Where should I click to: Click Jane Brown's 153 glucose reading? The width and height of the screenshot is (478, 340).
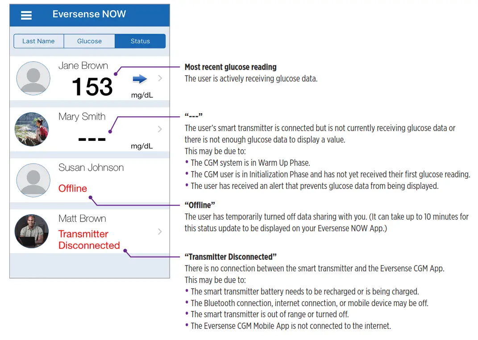(92, 87)
